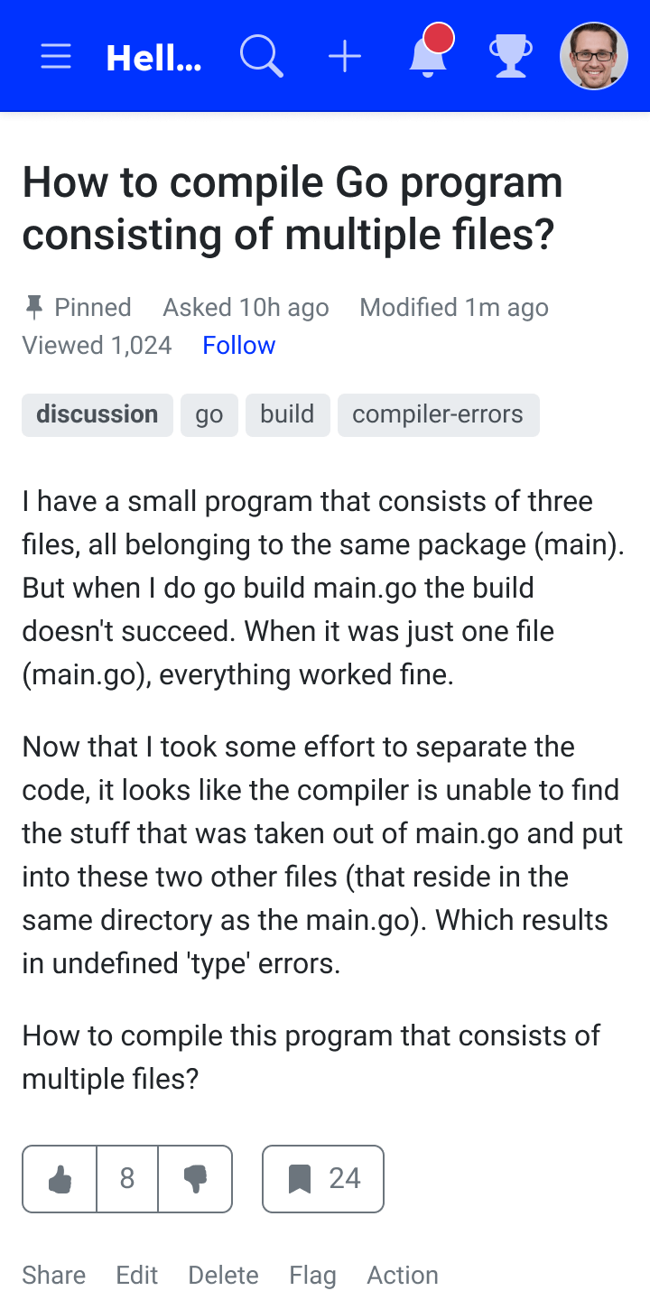Select the discussion tag
The image size is (650, 1300).
pyautogui.click(x=97, y=414)
